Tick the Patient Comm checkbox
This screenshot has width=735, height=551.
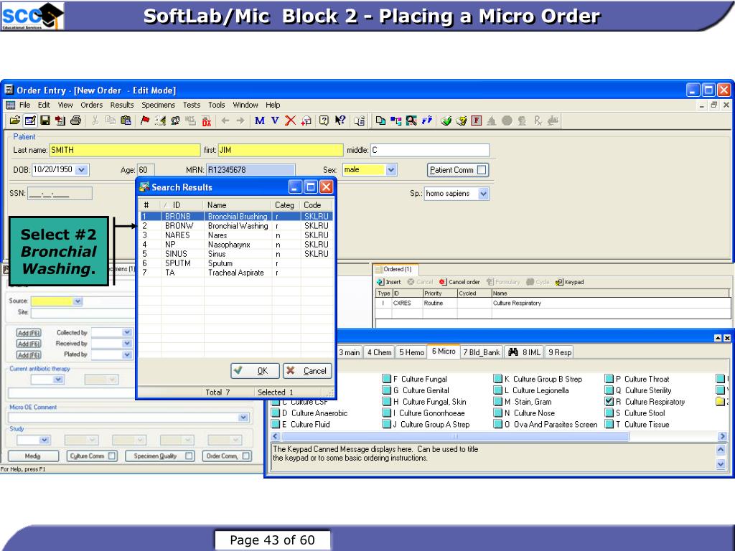coord(482,170)
